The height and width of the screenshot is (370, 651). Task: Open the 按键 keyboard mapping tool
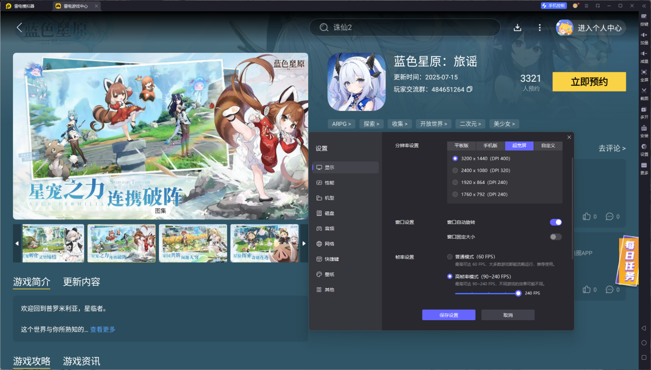point(644,20)
